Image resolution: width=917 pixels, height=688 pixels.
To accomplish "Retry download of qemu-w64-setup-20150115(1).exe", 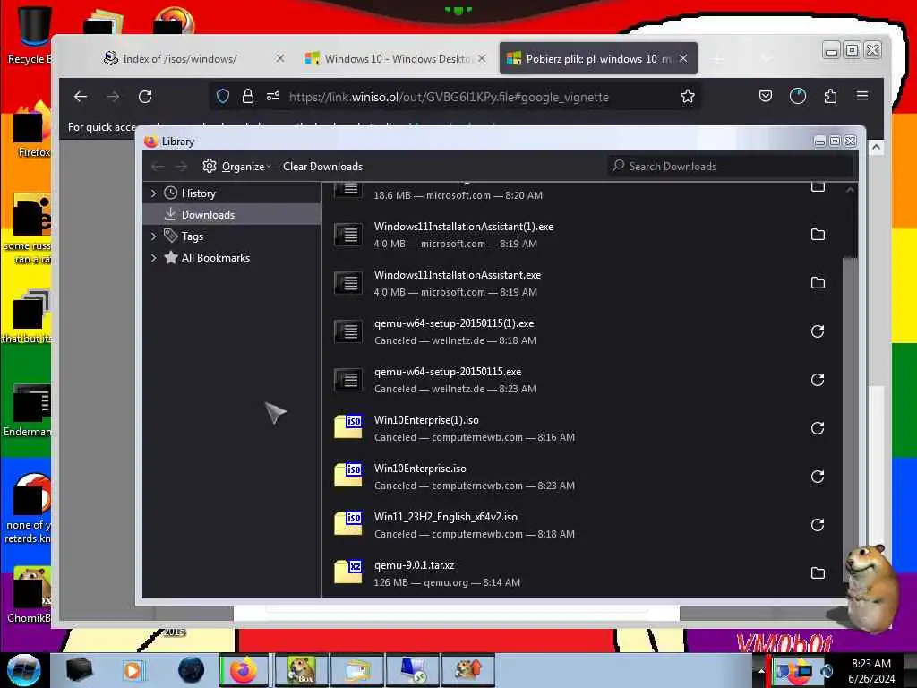I will (x=818, y=331).
